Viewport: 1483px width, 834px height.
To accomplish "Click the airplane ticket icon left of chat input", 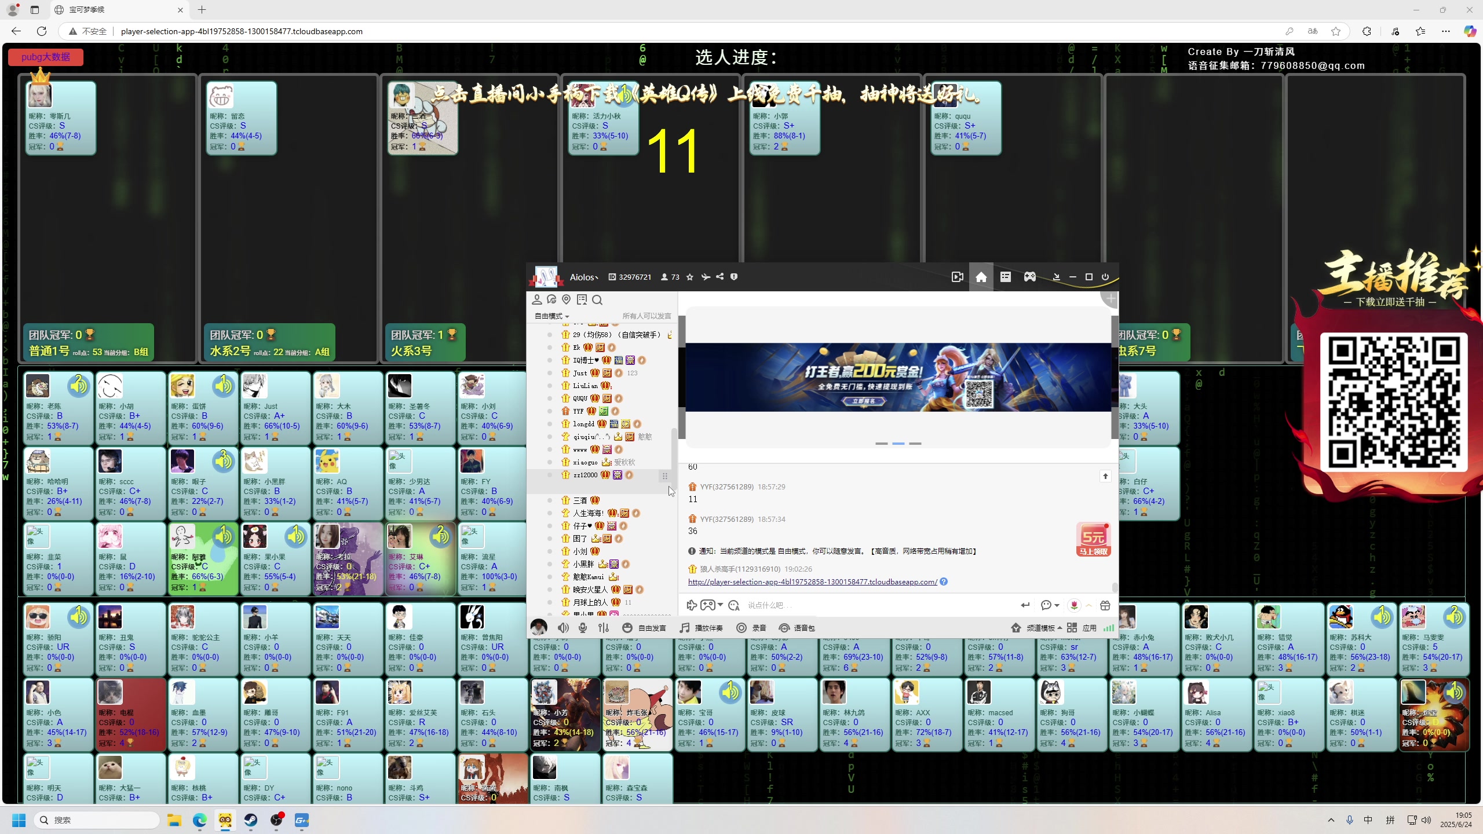I will (x=691, y=605).
